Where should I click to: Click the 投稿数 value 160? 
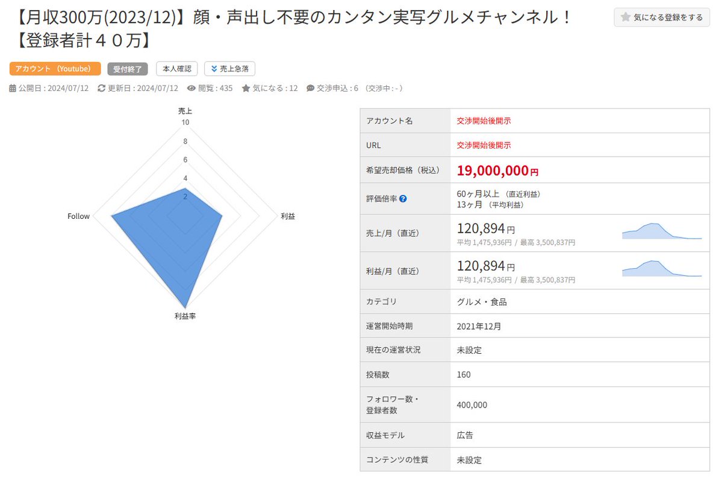pyautogui.click(x=464, y=374)
